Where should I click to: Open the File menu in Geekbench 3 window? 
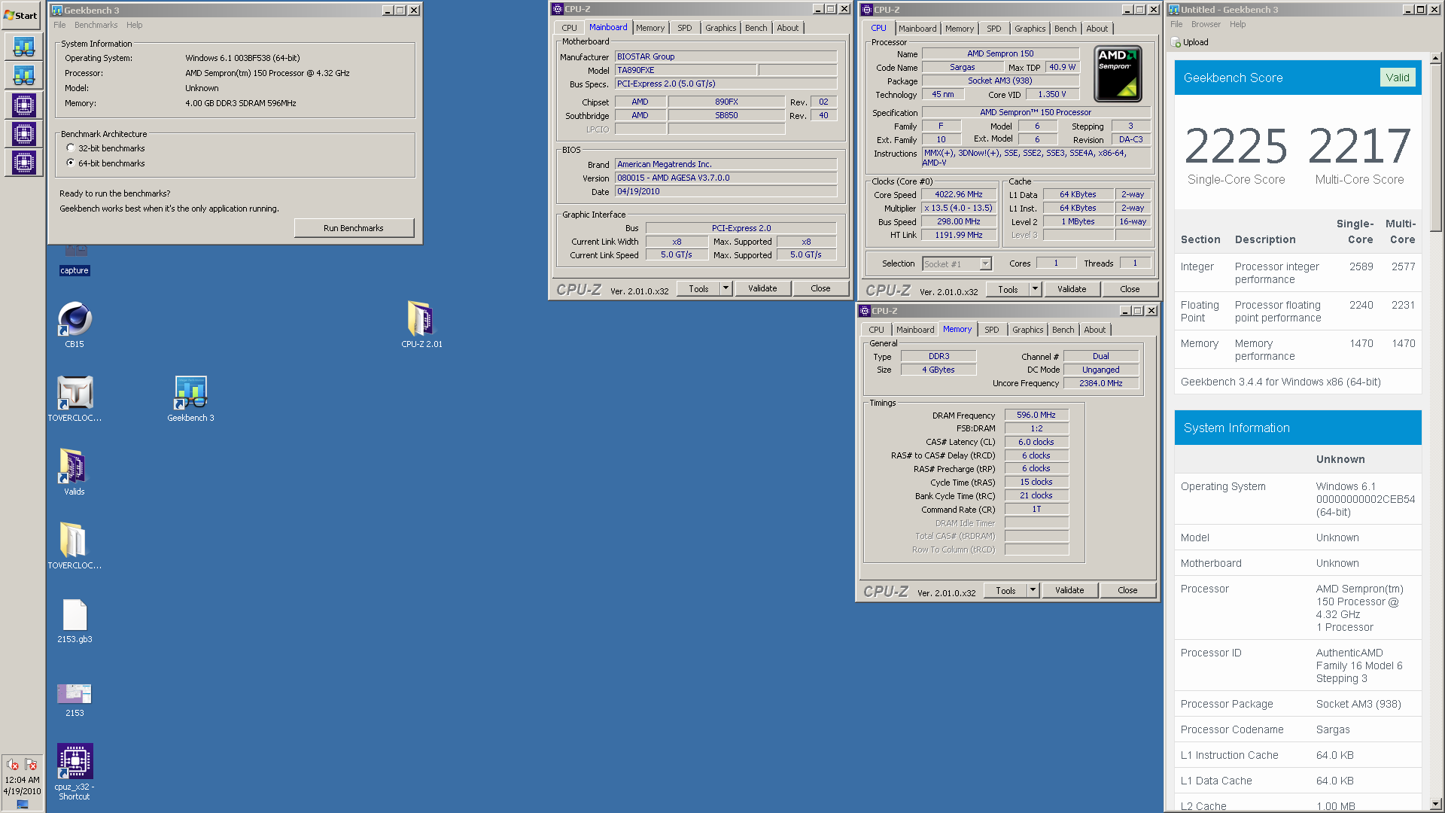pyautogui.click(x=59, y=25)
